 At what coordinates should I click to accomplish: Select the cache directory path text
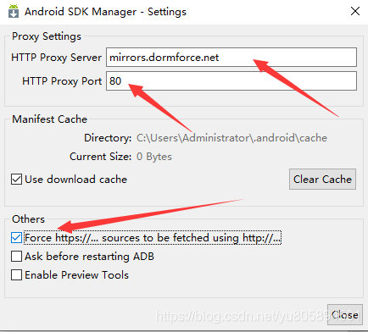click(x=231, y=138)
